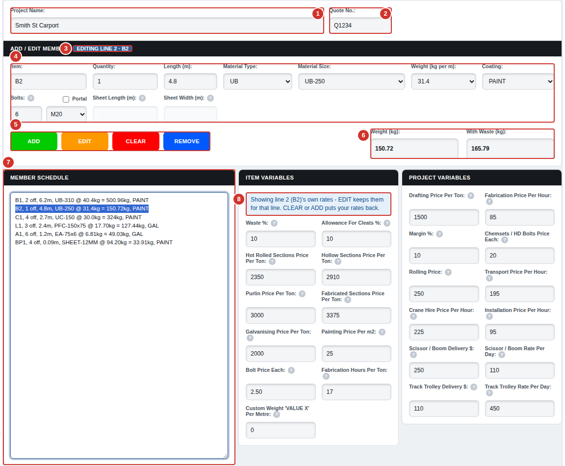Click Galvanising Price Per Ton help icon

coord(250,338)
